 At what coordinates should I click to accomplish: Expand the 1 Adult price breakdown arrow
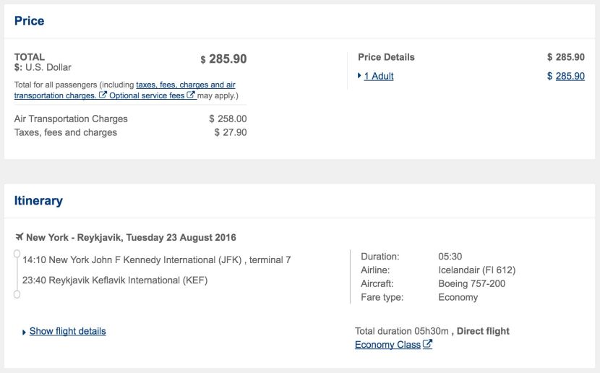tap(359, 76)
